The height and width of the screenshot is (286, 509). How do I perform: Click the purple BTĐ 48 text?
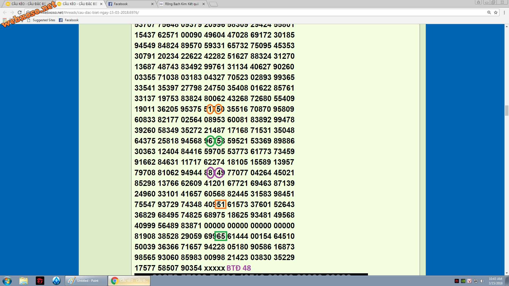pyautogui.click(x=239, y=268)
